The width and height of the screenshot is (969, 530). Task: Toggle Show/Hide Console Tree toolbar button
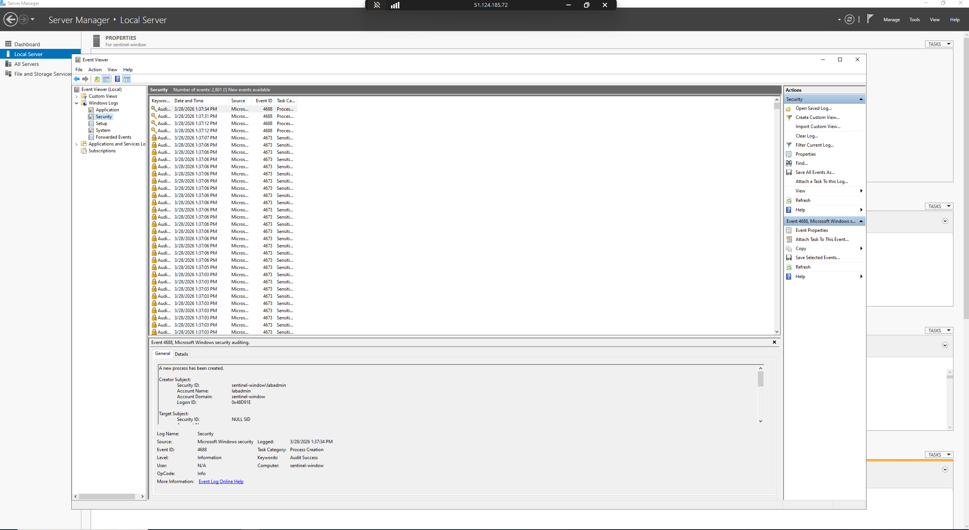(x=106, y=79)
